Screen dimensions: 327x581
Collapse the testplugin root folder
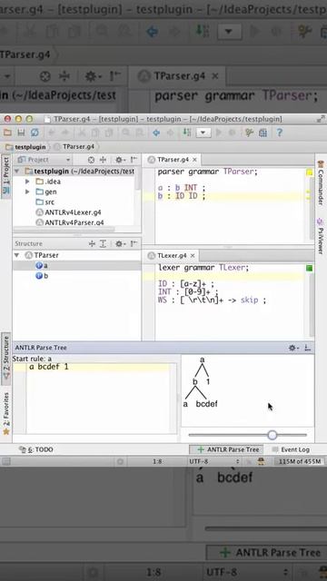point(17,172)
